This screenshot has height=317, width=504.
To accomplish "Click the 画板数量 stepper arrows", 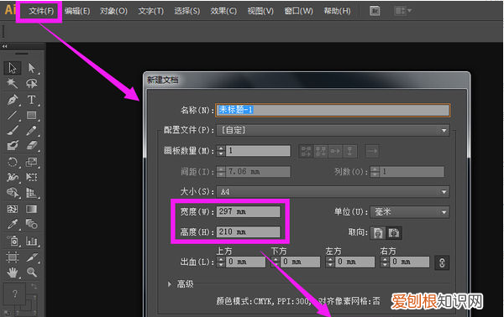I will [x=221, y=151].
